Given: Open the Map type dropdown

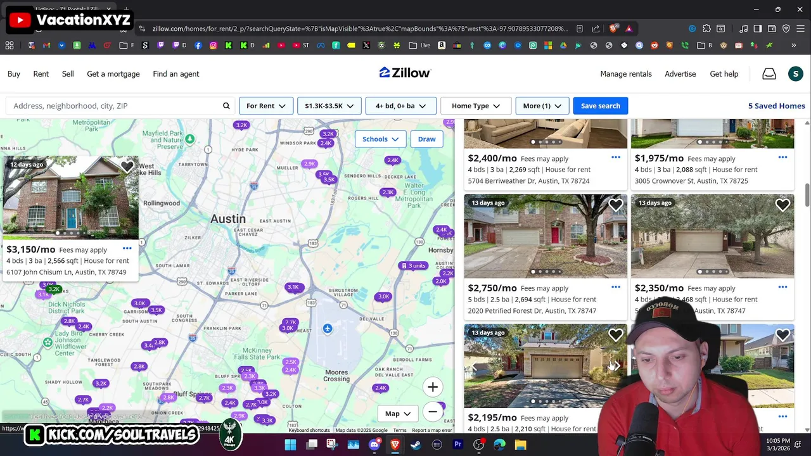Looking at the screenshot, I should coord(398,414).
